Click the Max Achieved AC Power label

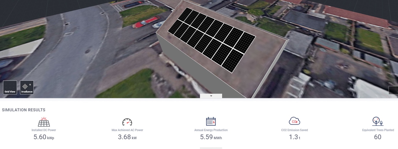(127, 130)
